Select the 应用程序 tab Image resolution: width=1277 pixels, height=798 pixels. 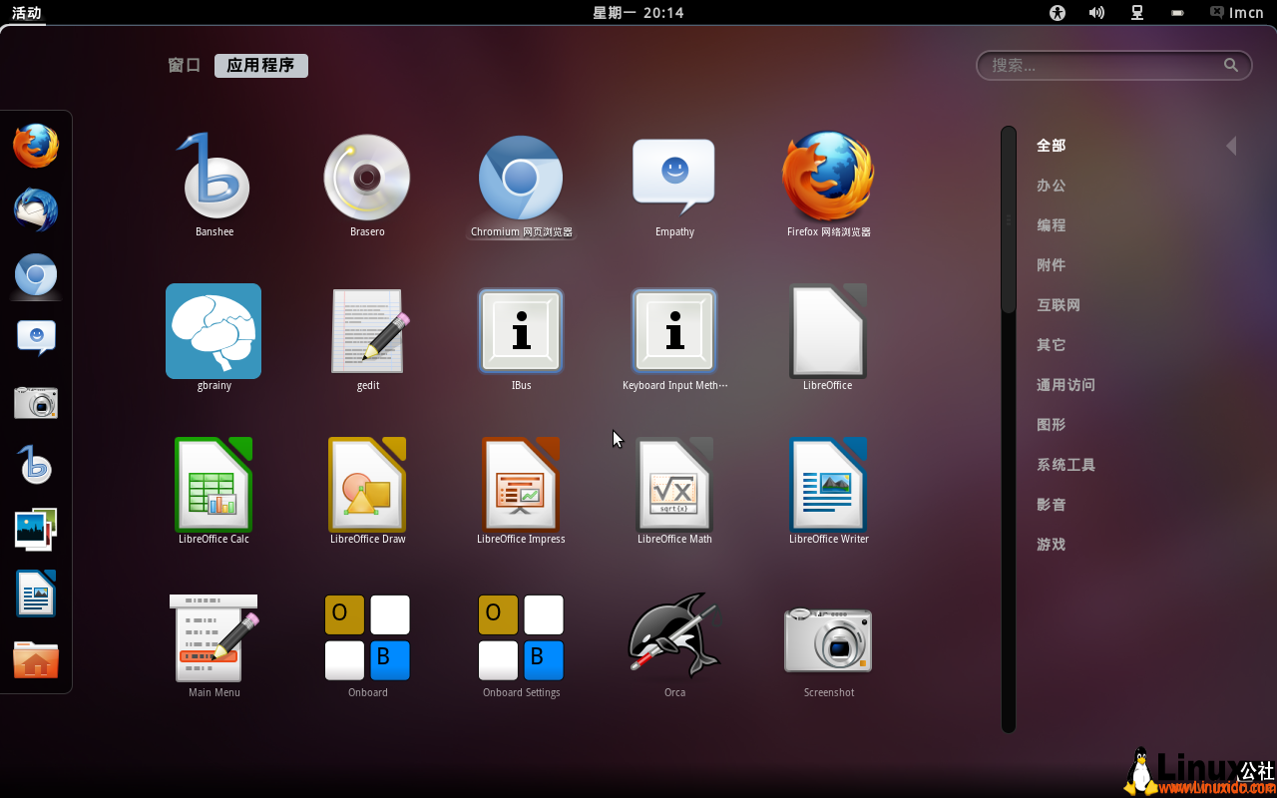260,65
